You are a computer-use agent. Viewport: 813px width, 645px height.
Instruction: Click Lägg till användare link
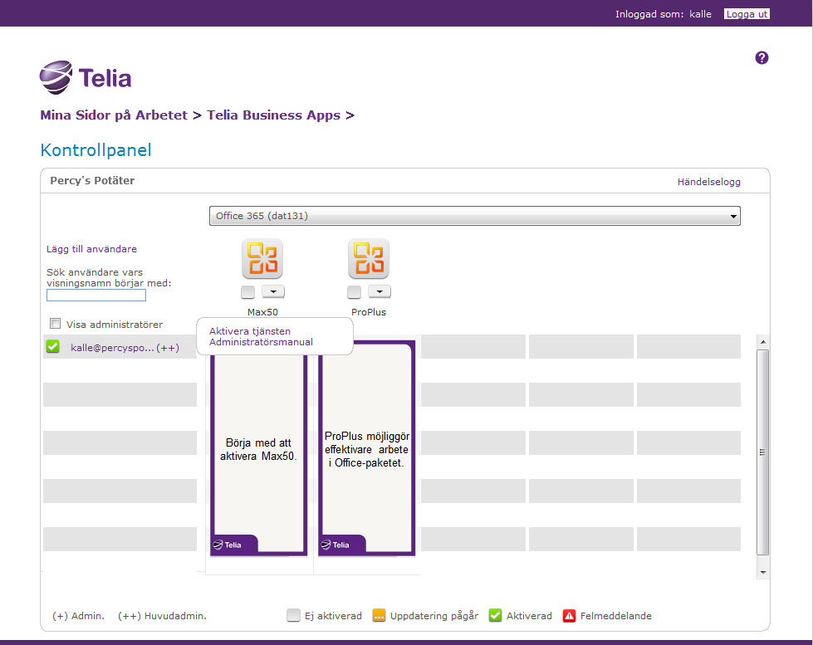click(92, 249)
